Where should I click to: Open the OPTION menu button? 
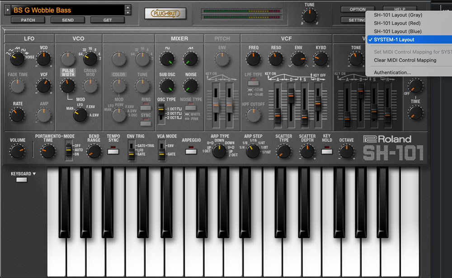point(358,9)
